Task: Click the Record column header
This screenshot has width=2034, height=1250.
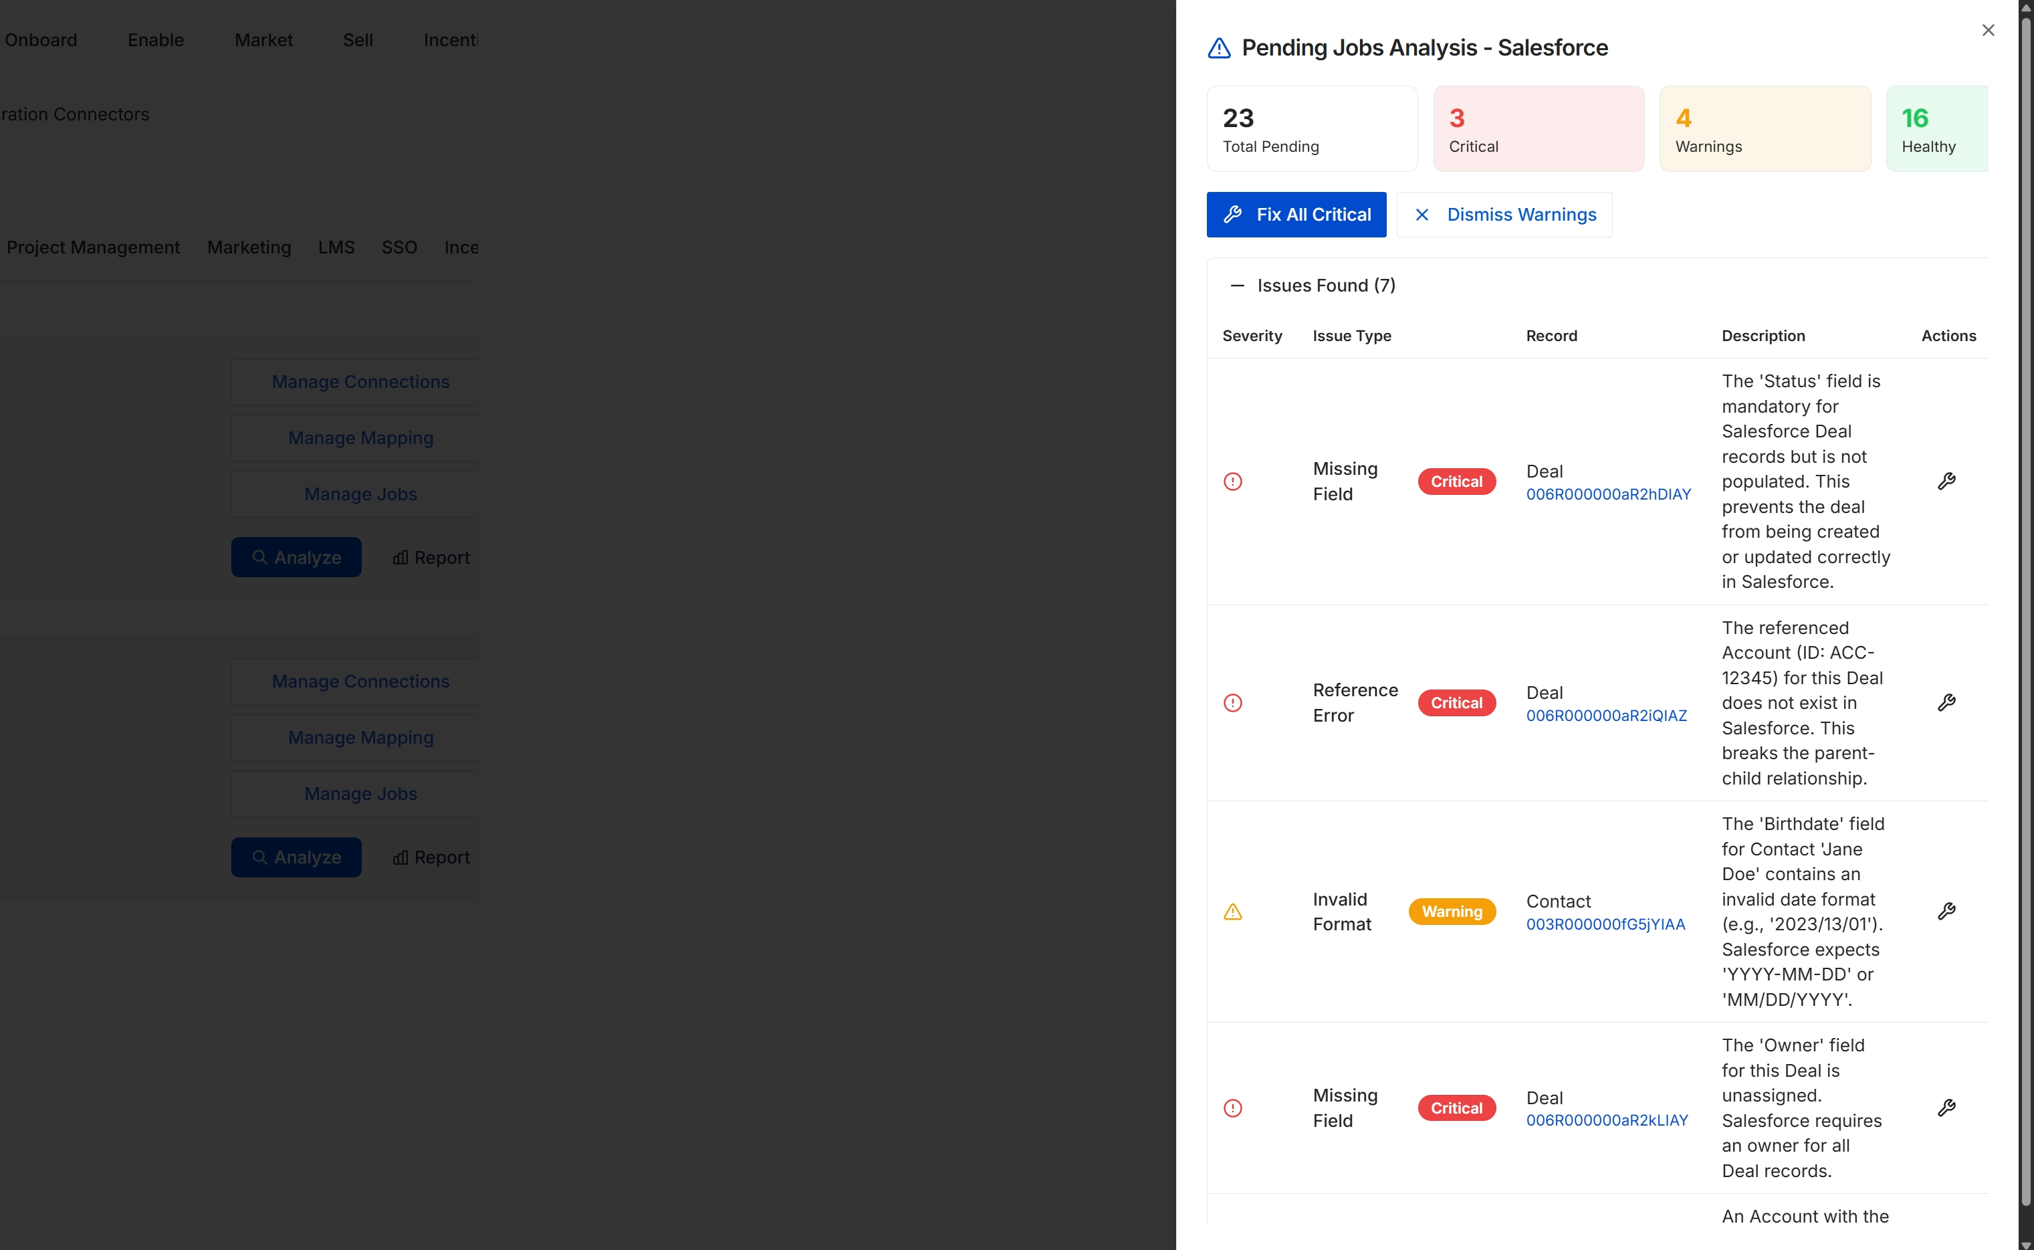Action: (1551, 336)
